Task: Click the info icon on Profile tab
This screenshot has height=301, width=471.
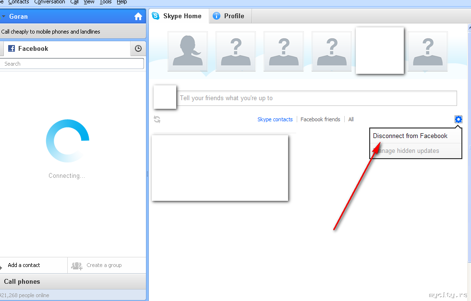Action: [216, 16]
